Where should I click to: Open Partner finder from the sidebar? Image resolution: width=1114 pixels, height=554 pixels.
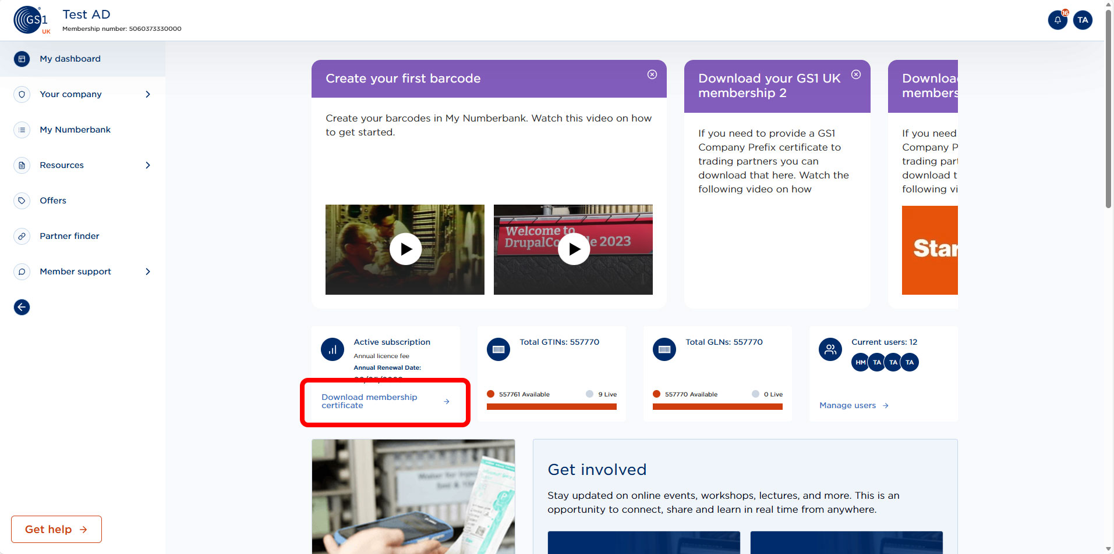22,236
